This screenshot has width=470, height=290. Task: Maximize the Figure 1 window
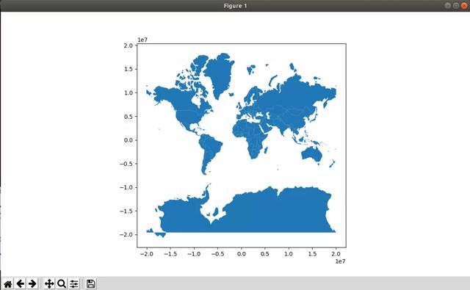click(x=456, y=5)
